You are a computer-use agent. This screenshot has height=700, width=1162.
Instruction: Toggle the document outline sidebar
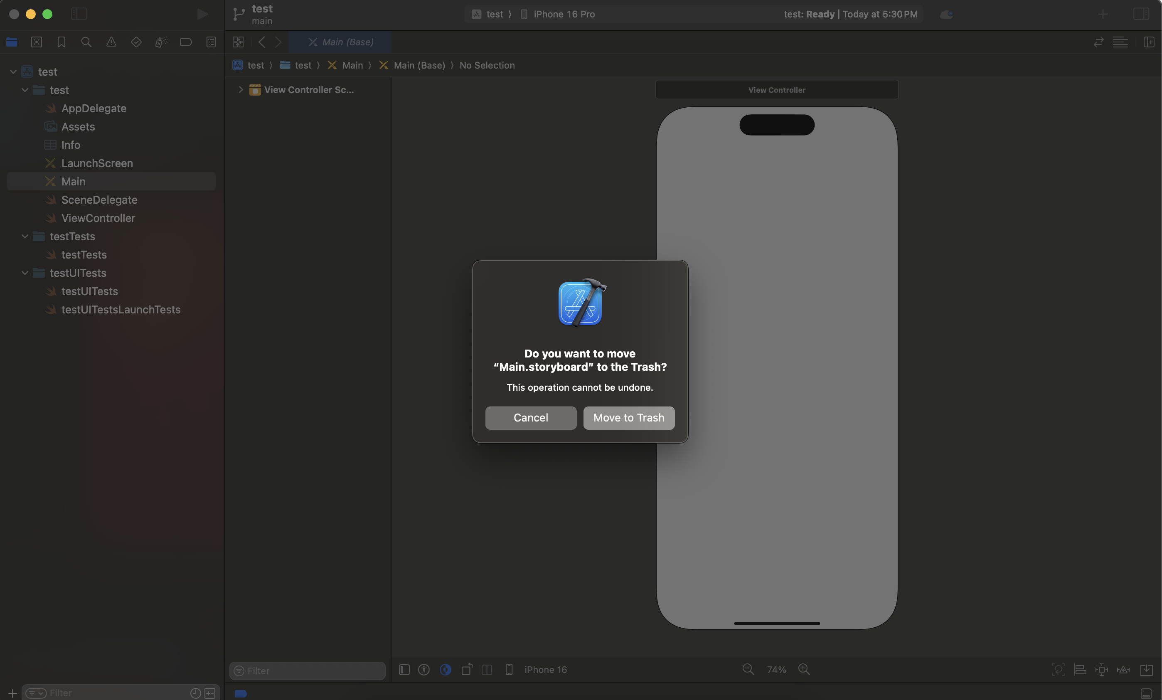(404, 669)
